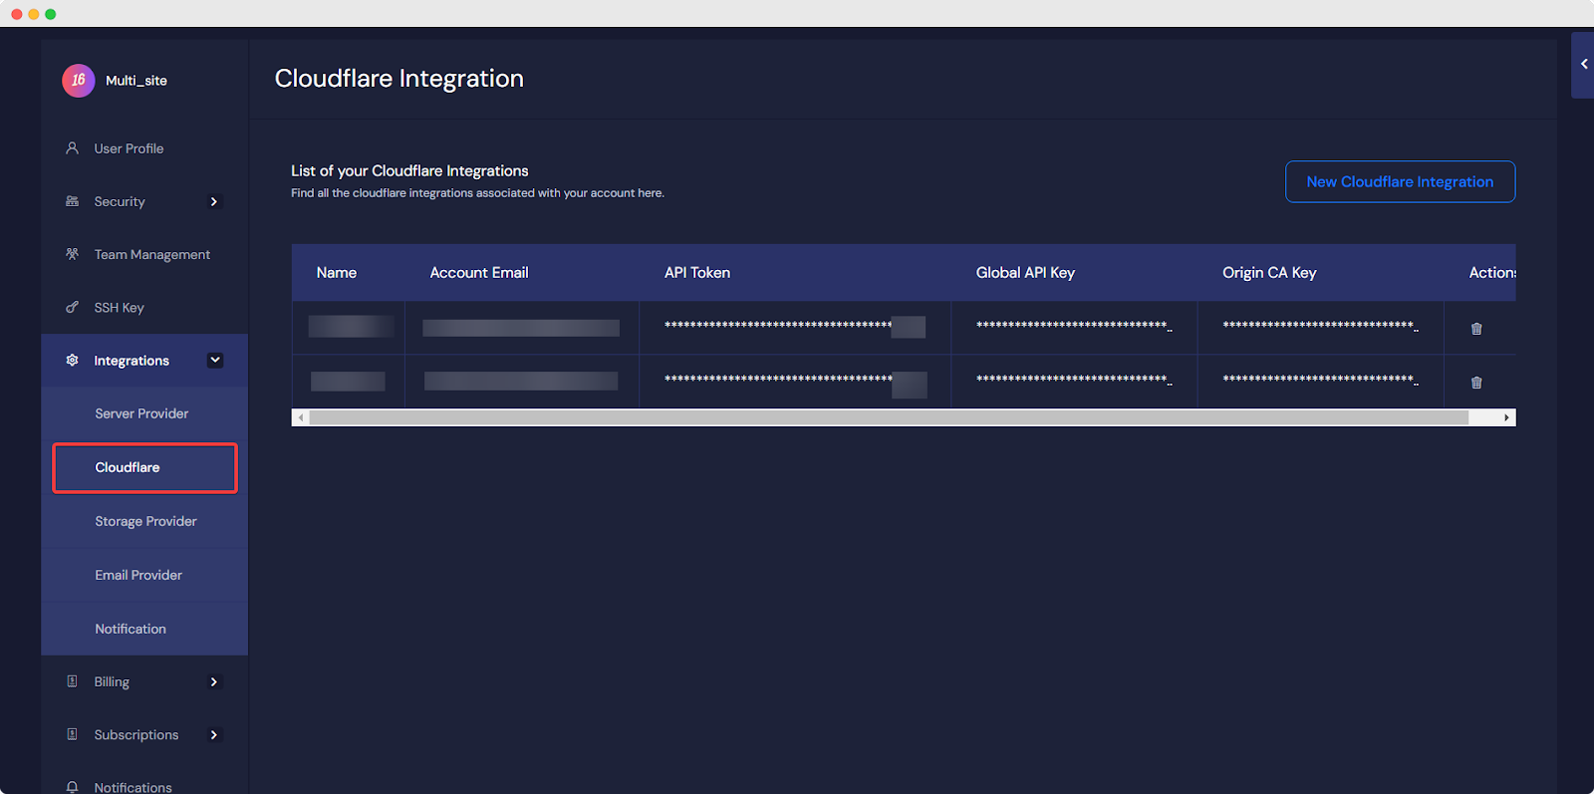Click the scrollbar left arrow
This screenshot has height=794, width=1594.
coord(301,417)
